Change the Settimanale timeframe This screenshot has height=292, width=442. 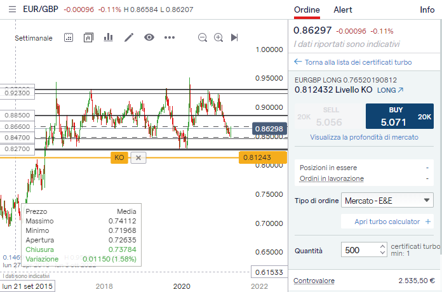(x=34, y=38)
